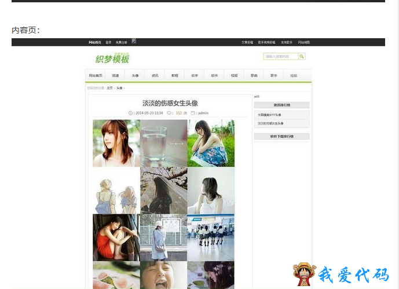Select the 视频 navigation item
The height and width of the screenshot is (289, 399).
(x=235, y=75)
